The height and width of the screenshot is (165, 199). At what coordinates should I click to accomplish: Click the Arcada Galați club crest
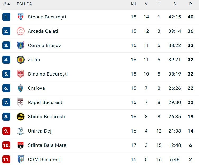(20, 31)
